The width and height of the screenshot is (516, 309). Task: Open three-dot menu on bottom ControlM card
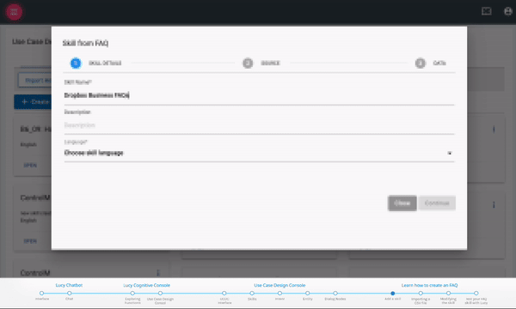click(x=158, y=273)
